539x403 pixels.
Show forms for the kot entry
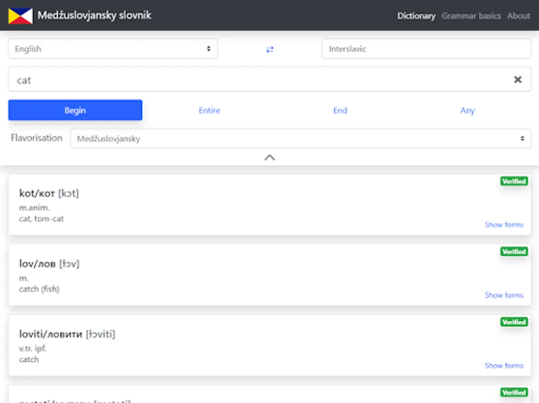(504, 224)
